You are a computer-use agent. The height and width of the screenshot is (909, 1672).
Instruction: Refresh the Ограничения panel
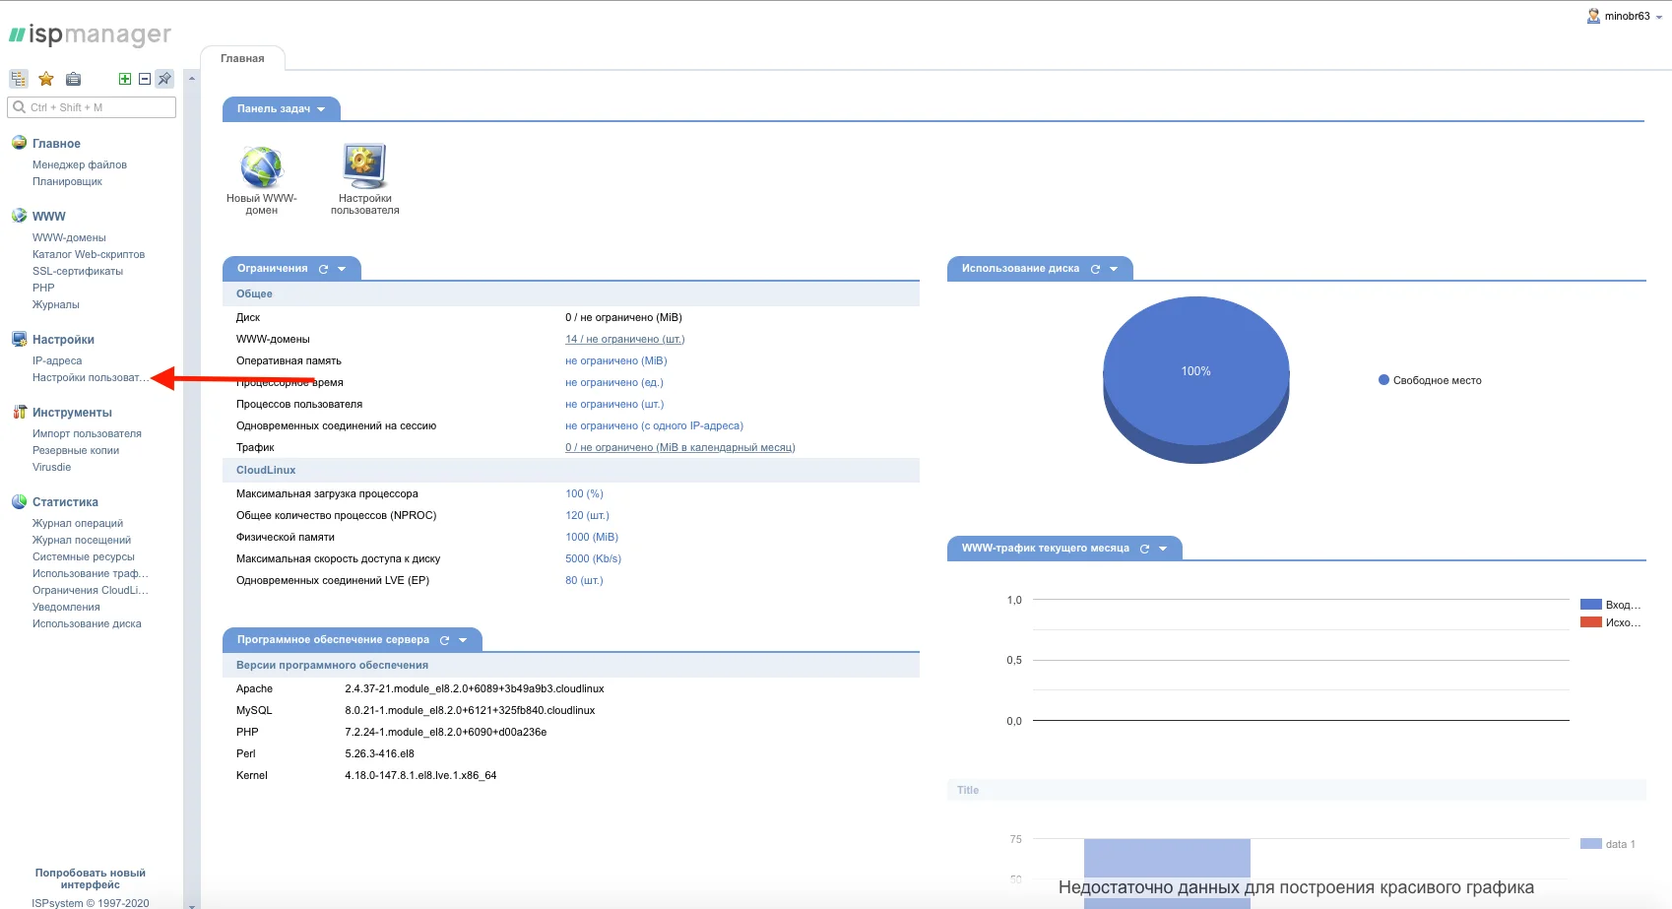click(x=323, y=269)
